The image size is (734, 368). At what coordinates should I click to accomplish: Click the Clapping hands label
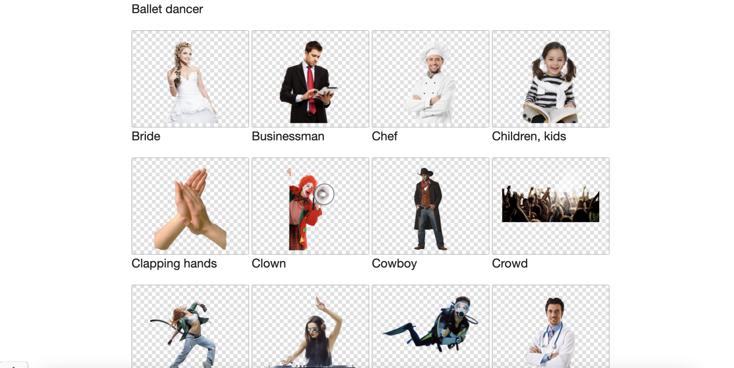point(174,263)
